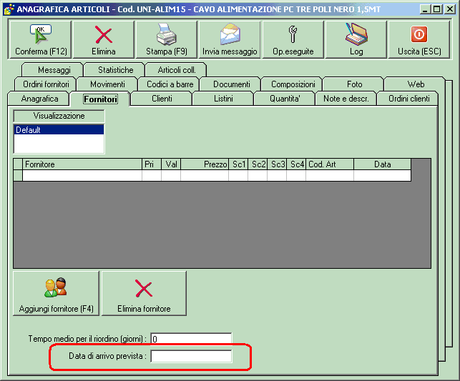
Task: Switch to Ordini fornitori tab
Action: [46, 84]
